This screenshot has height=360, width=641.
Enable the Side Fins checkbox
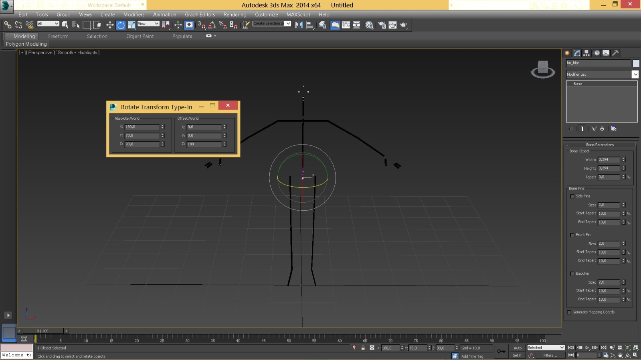click(572, 196)
